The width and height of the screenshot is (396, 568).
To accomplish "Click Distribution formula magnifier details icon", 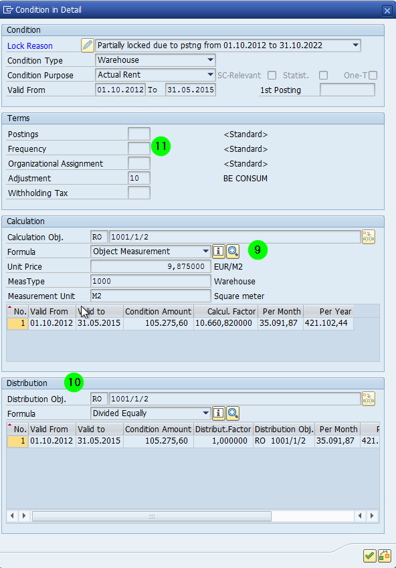I will tap(233, 413).
